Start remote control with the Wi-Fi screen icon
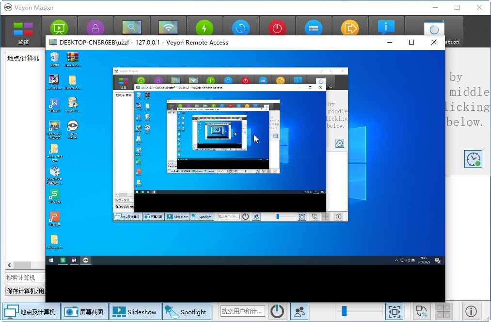The image size is (491, 322). pos(168,28)
